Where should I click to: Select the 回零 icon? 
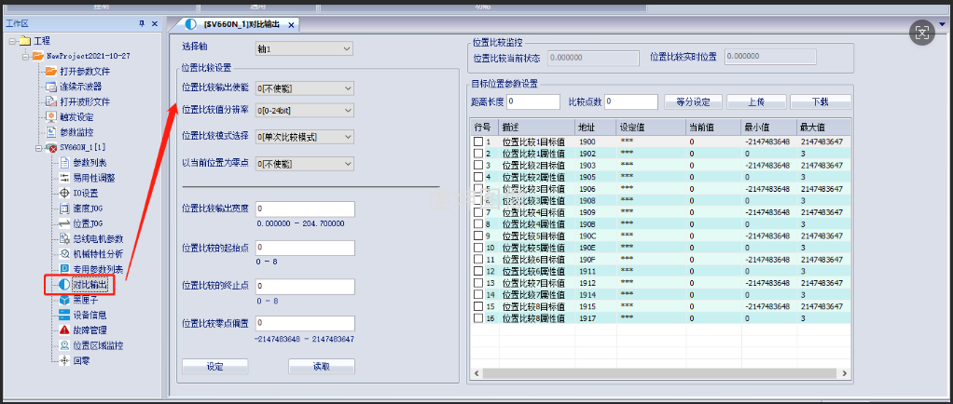click(64, 360)
